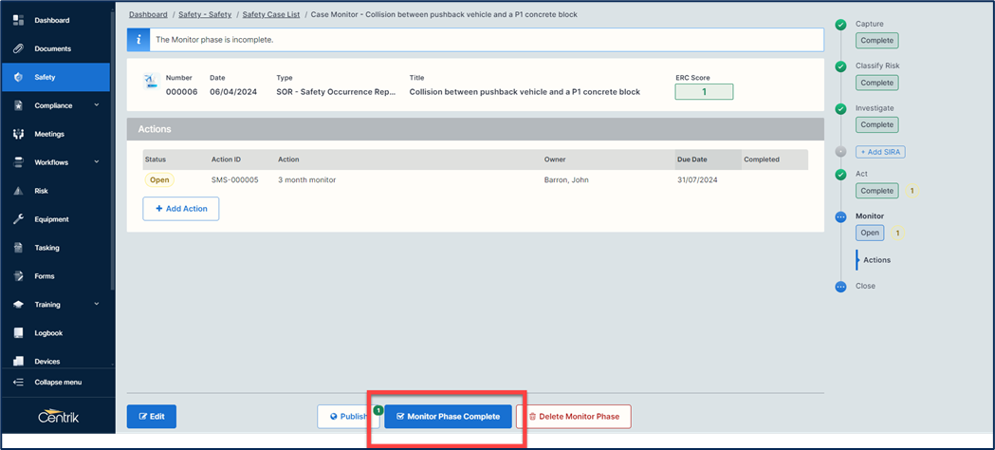The height and width of the screenshot is (450, 995).
Task: Click the Risk warning triangle icon
Action: (x=18, y=191)
